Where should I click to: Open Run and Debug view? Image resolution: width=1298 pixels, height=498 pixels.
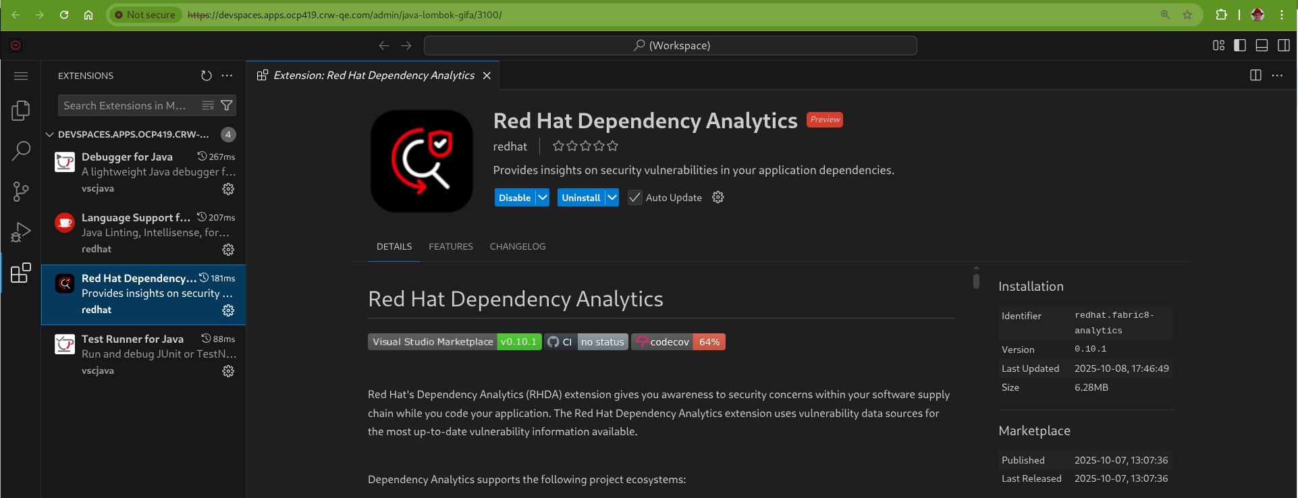[x=21, y=232]
